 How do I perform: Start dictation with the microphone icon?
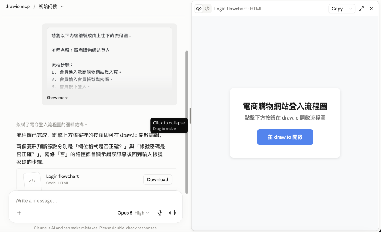[160, 213]
